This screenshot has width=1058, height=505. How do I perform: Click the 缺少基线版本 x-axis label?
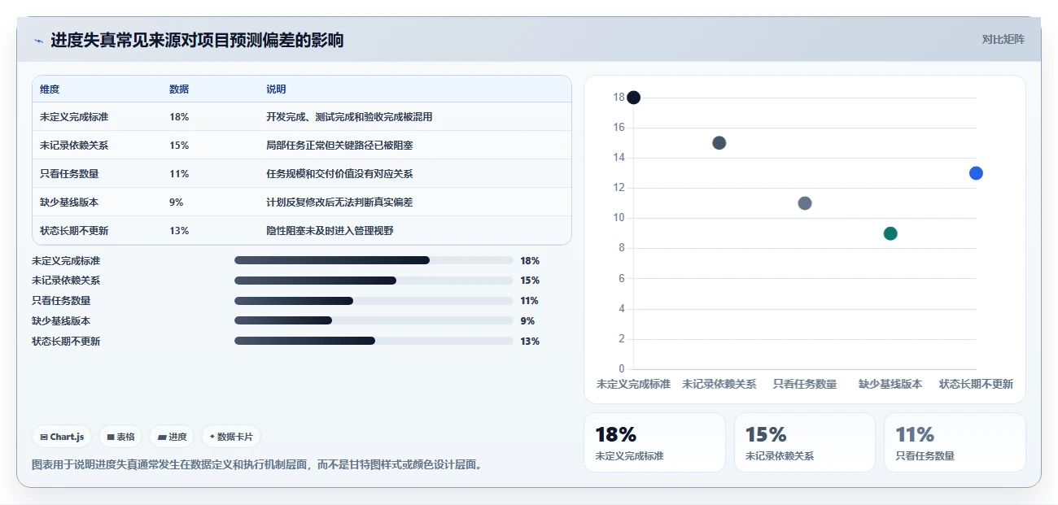tap(890, 384)
